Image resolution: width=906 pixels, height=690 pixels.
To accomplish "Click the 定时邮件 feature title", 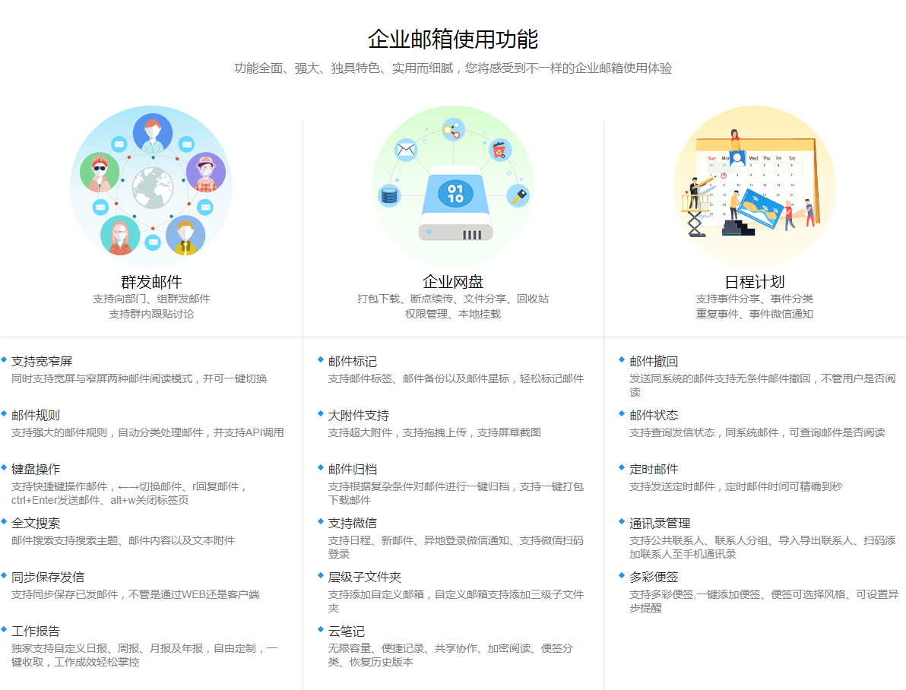I will click(x=654, y=470).
